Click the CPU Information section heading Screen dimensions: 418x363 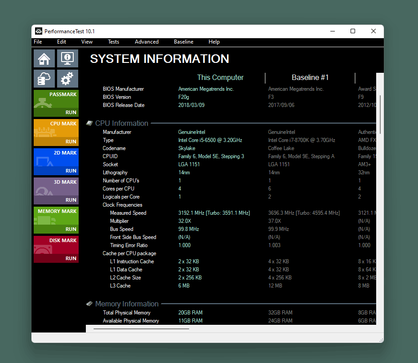click(x=121, y=123)
